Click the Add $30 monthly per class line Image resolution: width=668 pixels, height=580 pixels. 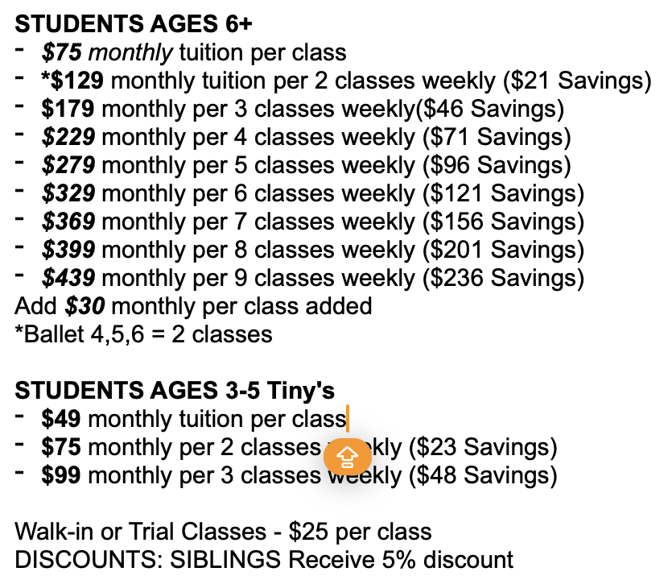193,306
